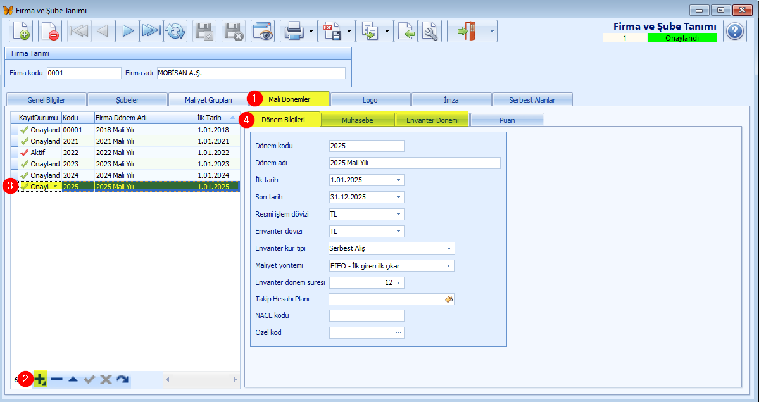Click the print preview eye icon
This screenshot has width=759, height=402.
(x=263, y=32)
